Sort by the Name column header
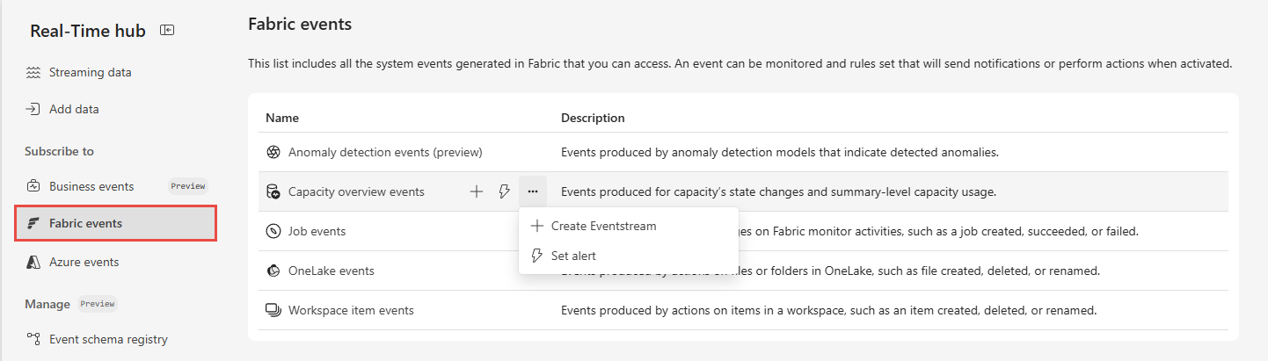Image resolution: width=1268 pixels, height=361 pixels. coord(282,118)
